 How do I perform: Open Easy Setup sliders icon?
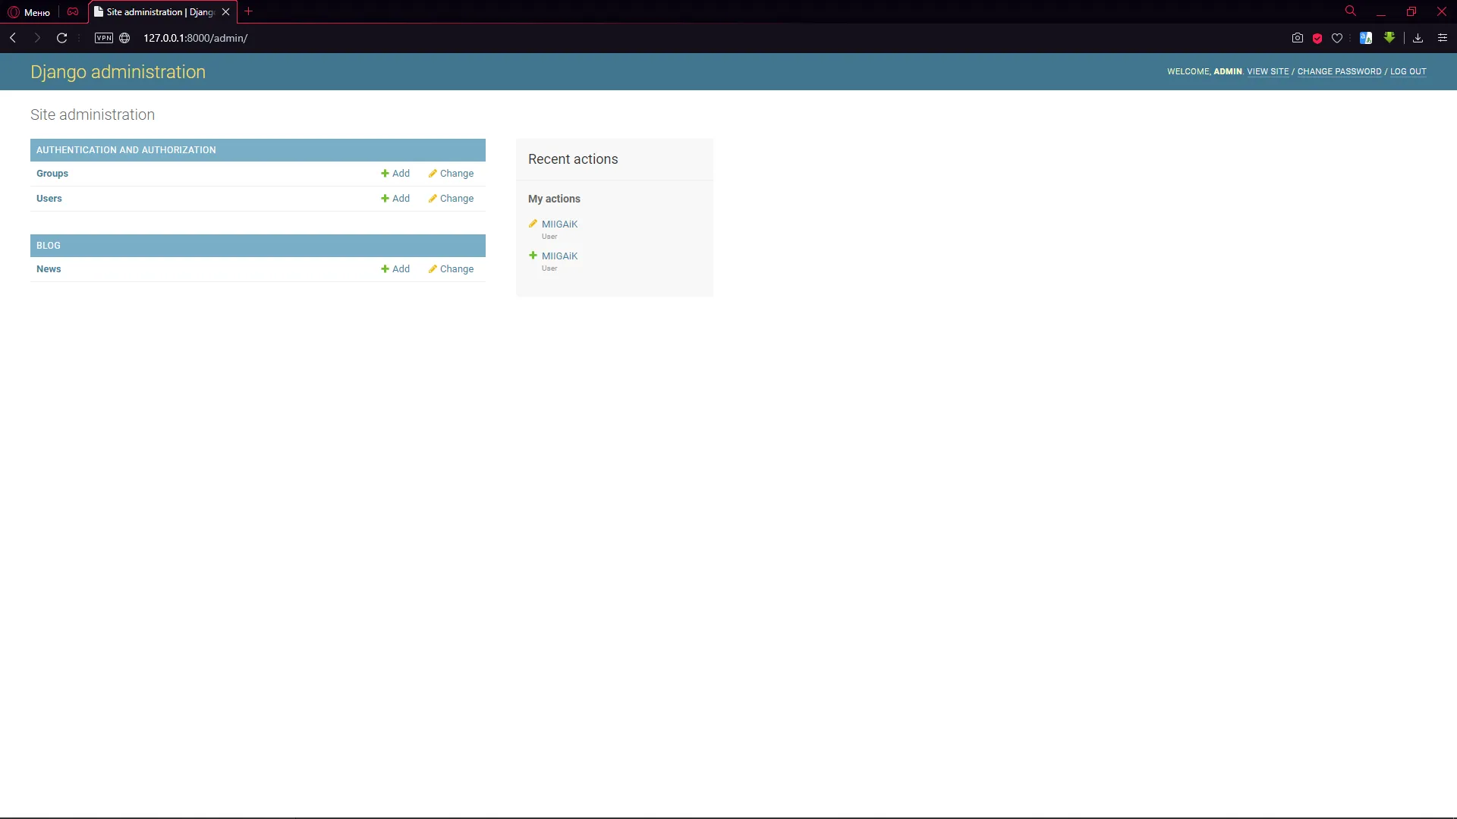(1443, 38)
